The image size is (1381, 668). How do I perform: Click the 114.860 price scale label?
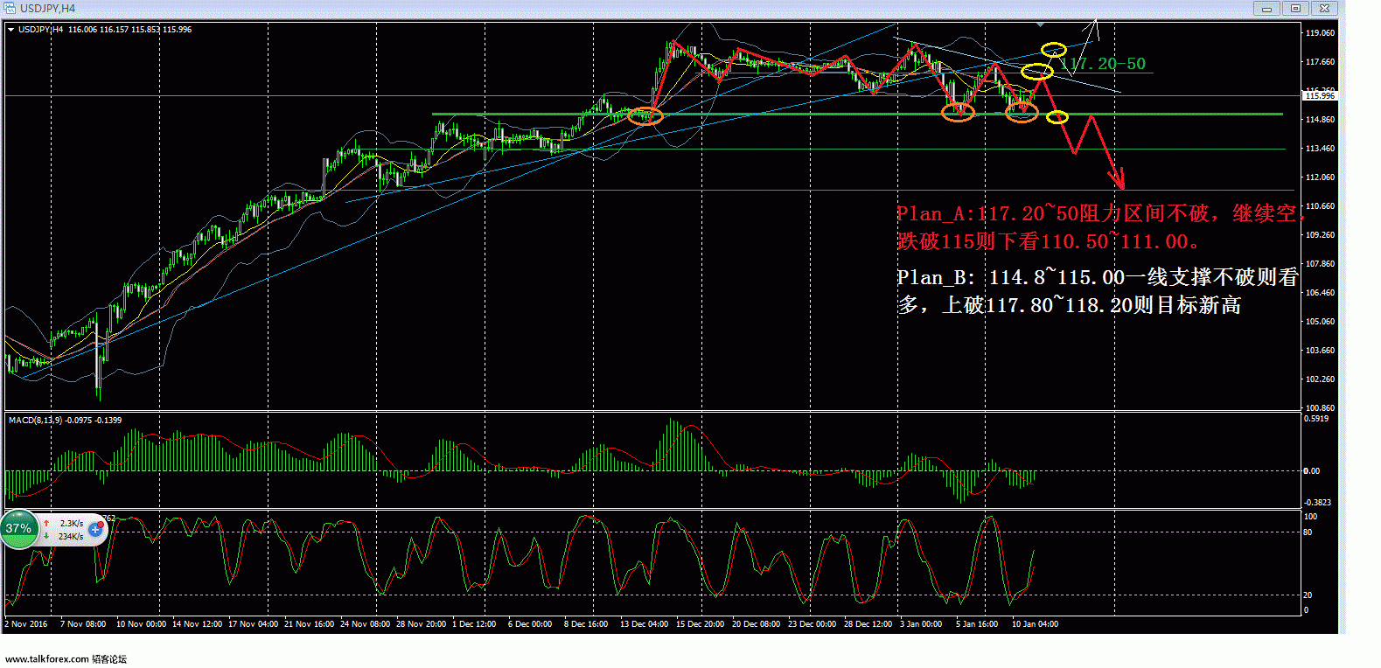click(x=1320, y=120)
